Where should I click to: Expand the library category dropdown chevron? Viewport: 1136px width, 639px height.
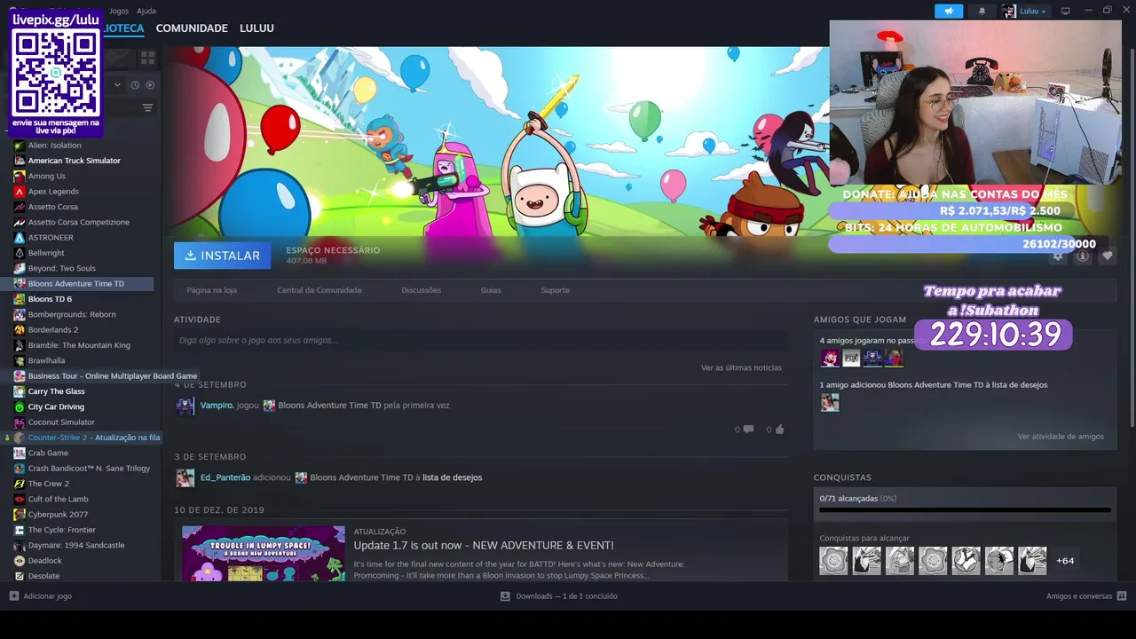point(117,85)
